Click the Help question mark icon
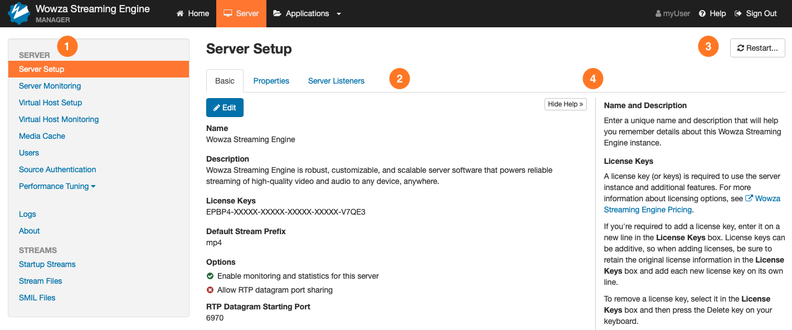The height and width of the screenshot is (330, 792). pos(702,13)
